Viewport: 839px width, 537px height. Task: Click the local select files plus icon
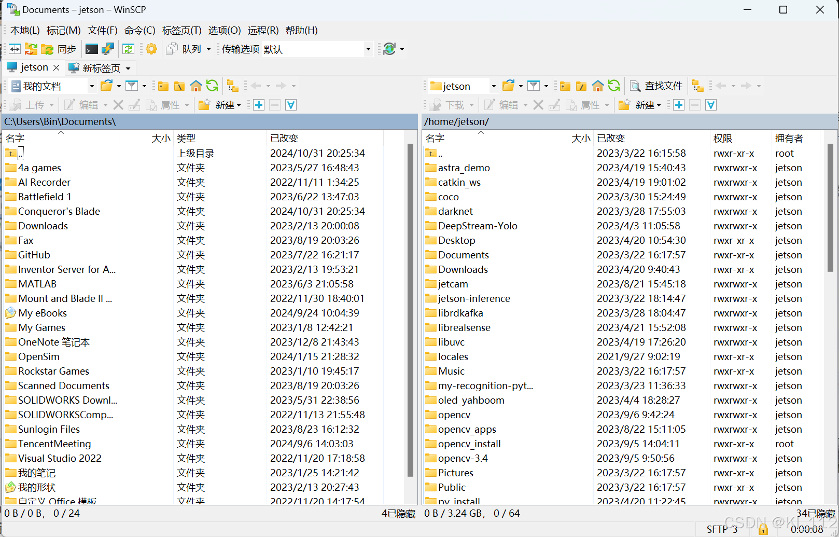(259, 105)
